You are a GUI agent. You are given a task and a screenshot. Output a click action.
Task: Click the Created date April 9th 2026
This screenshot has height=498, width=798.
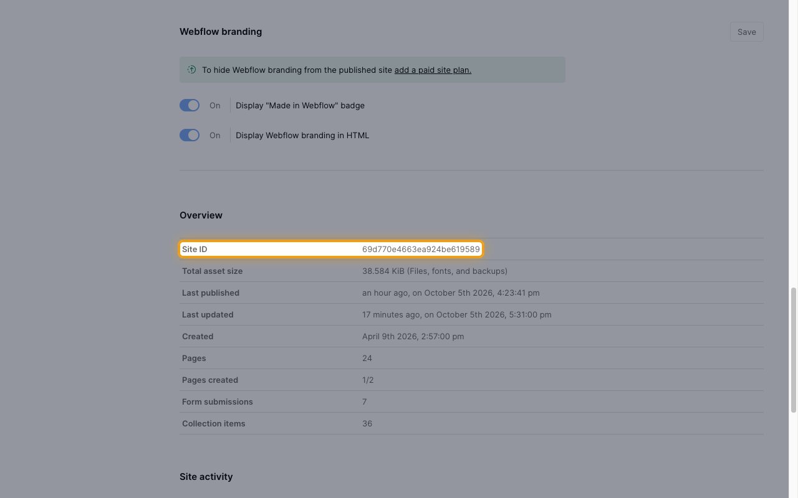coord(413,336)
